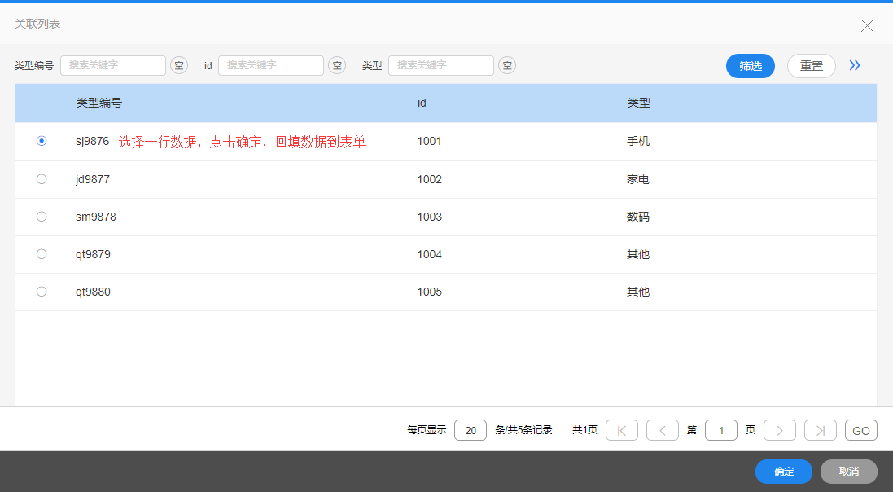Go to the previous page
The image size is (893, 492).
tap(663, 430)
